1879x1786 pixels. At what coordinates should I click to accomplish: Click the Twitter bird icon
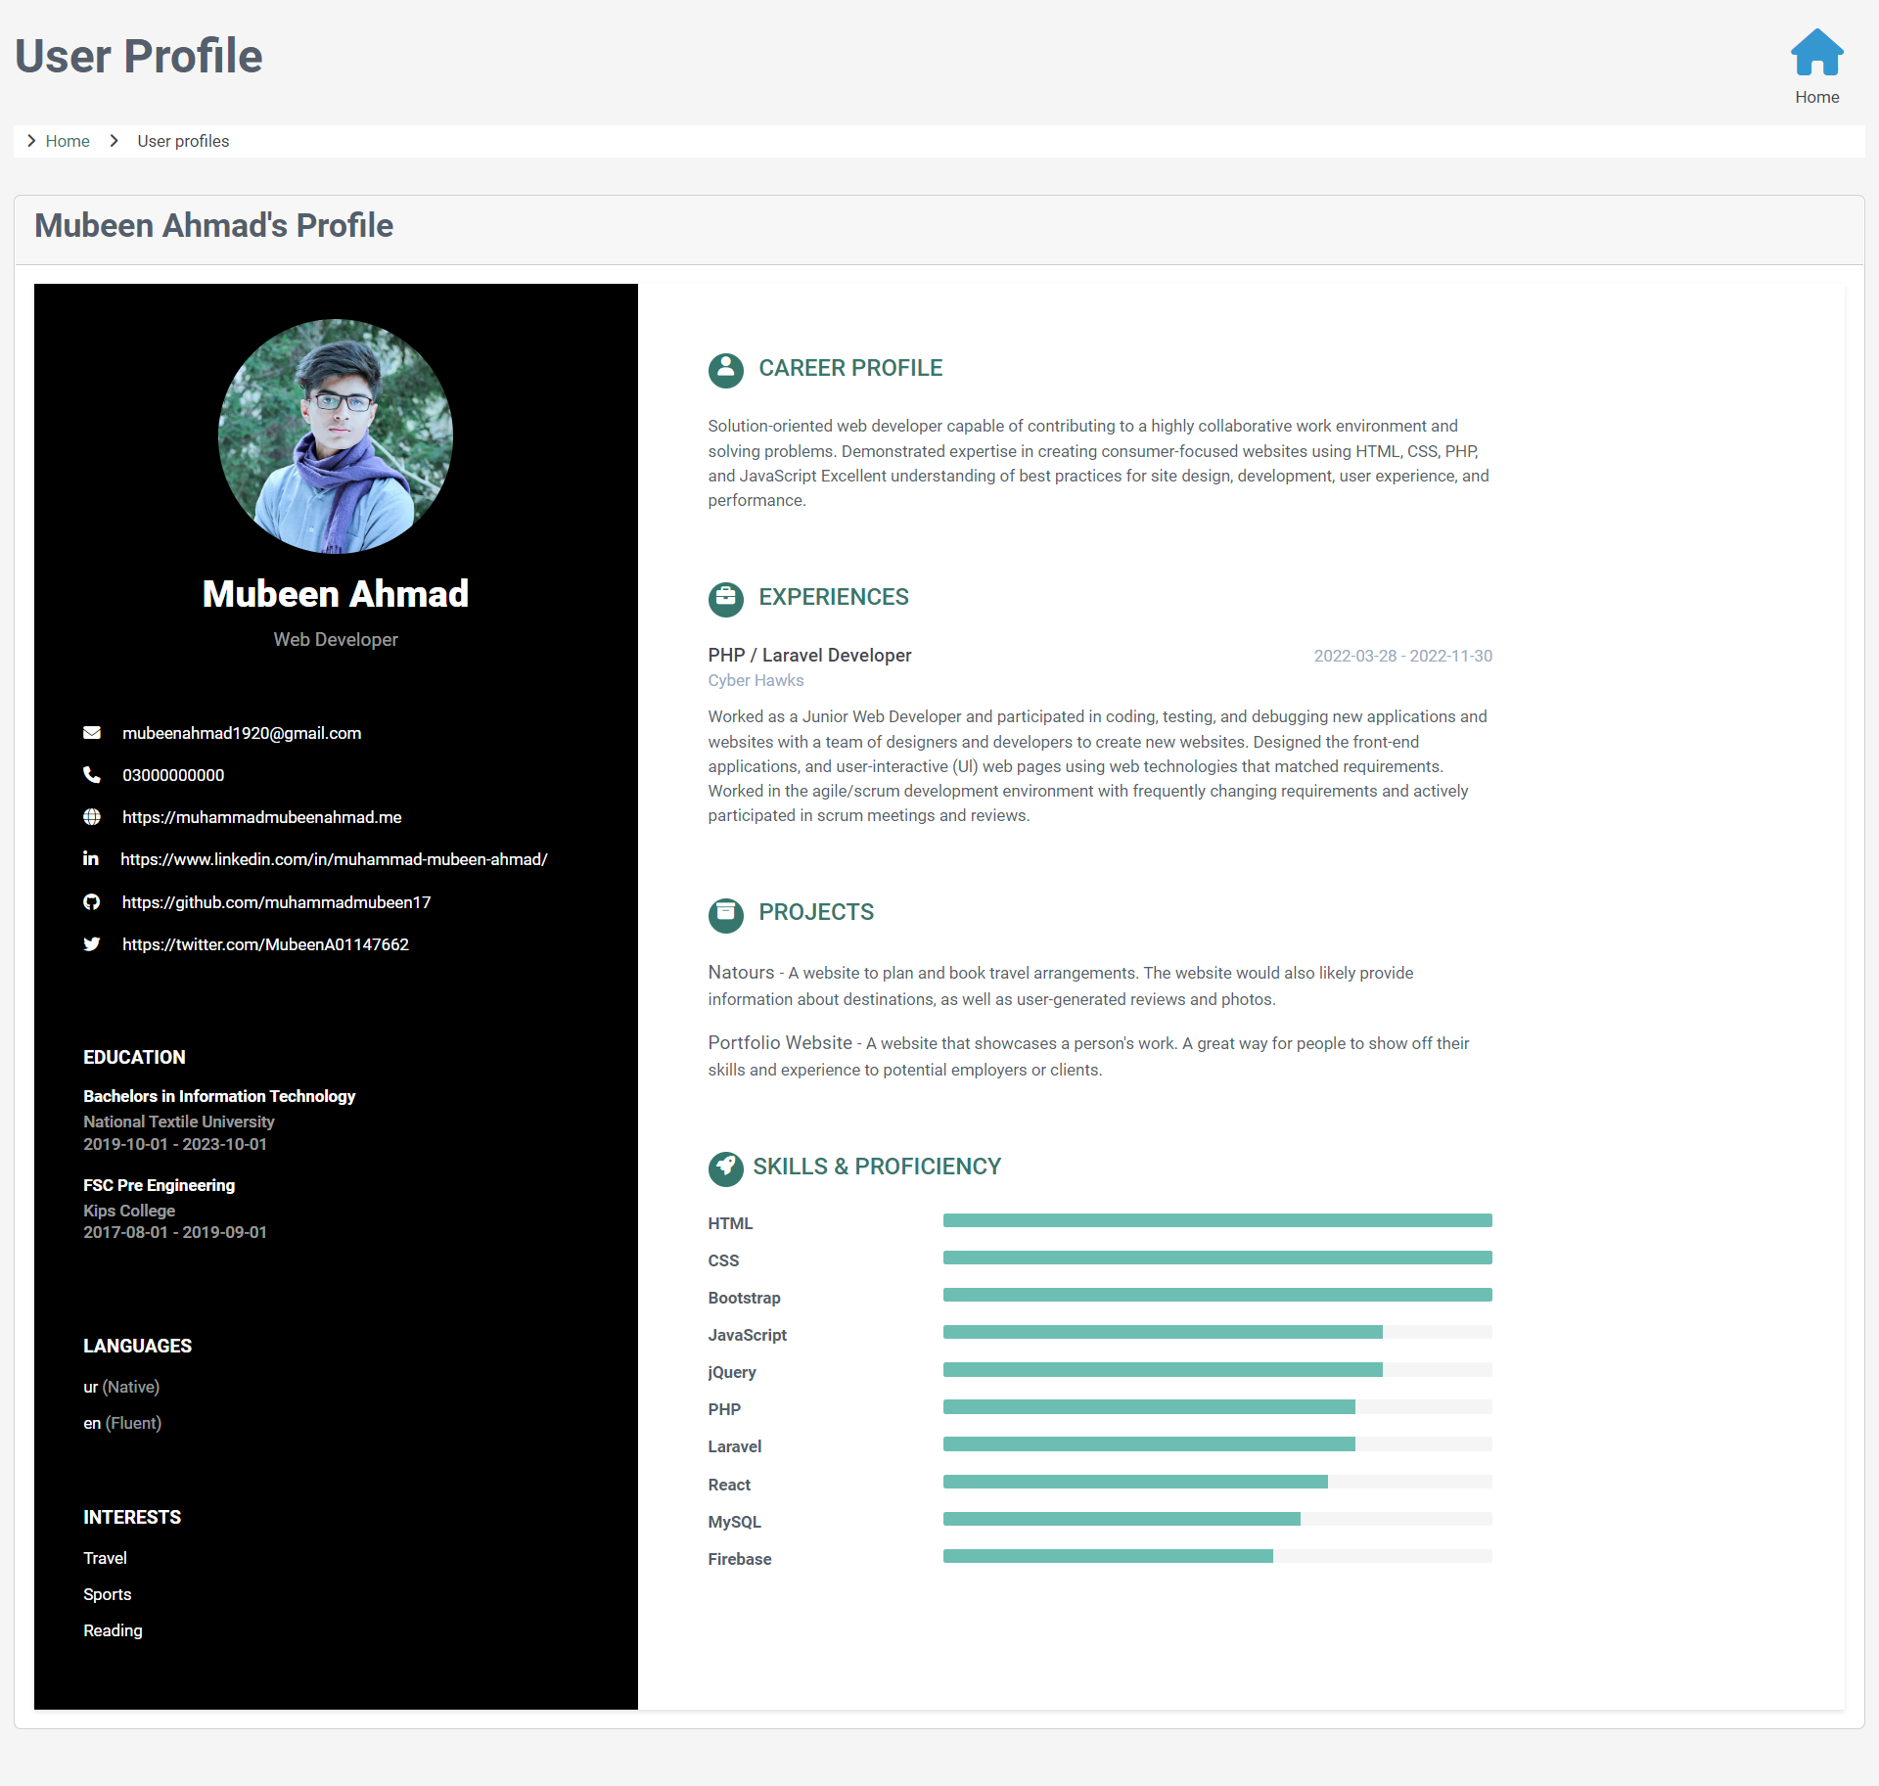92,944
